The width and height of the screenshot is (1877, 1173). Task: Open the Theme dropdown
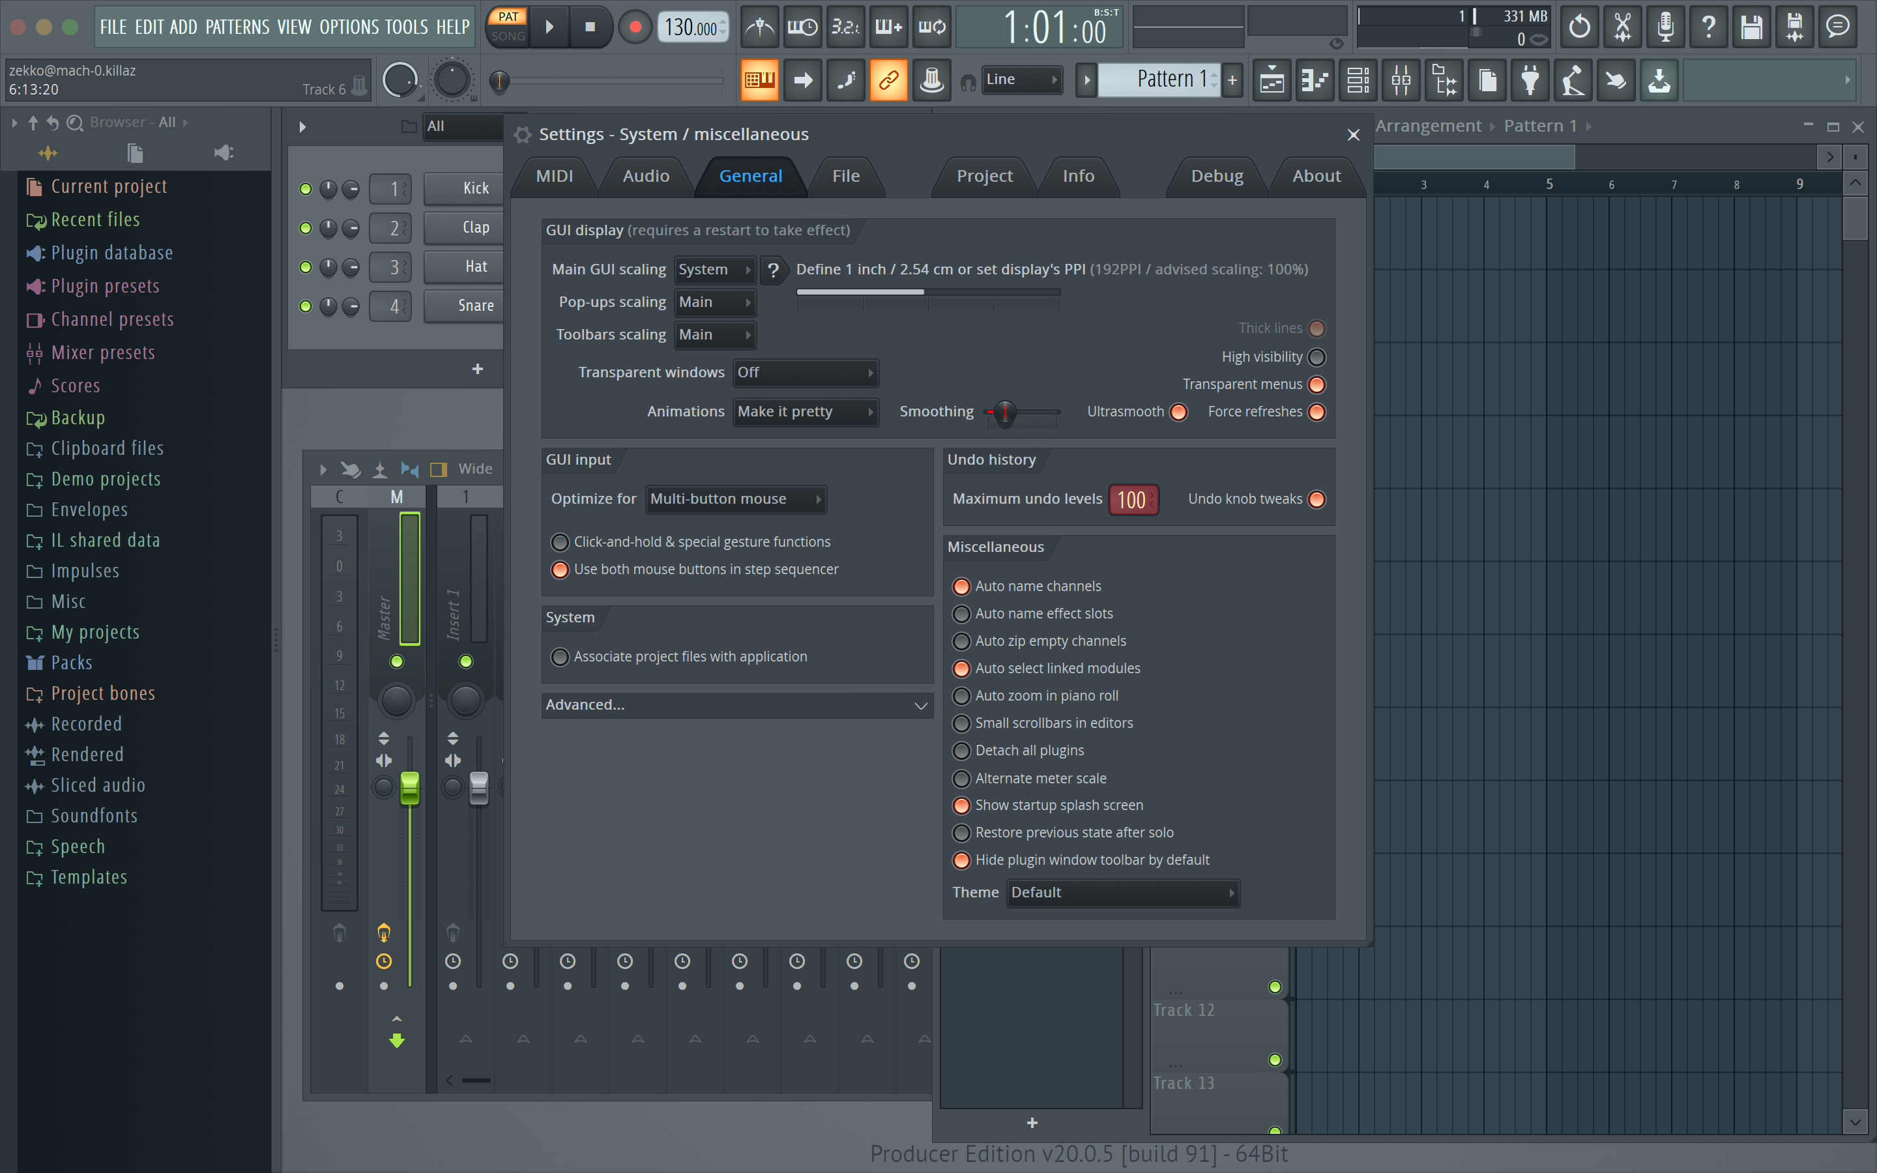(x=1122, y=893)
